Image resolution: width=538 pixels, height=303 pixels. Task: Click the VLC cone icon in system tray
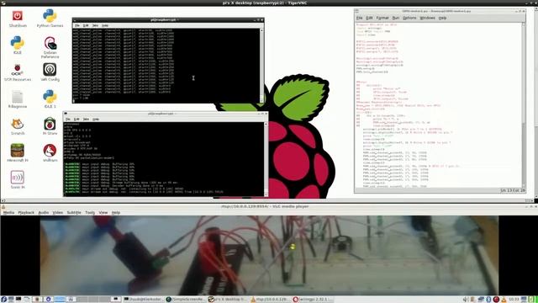pyautogui.click(x=504, y=300)
